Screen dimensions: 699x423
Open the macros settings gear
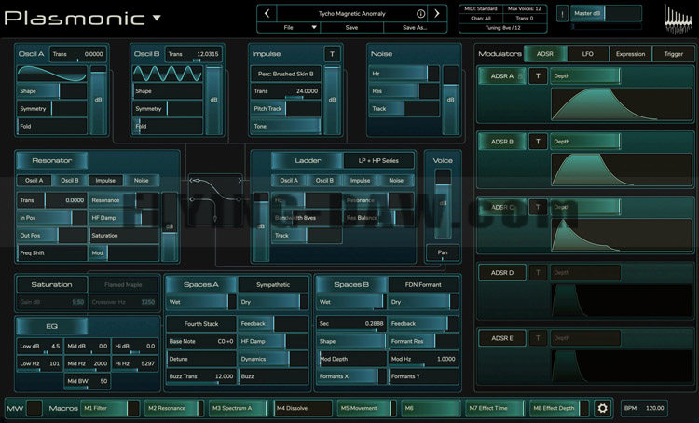coord(602,408)
